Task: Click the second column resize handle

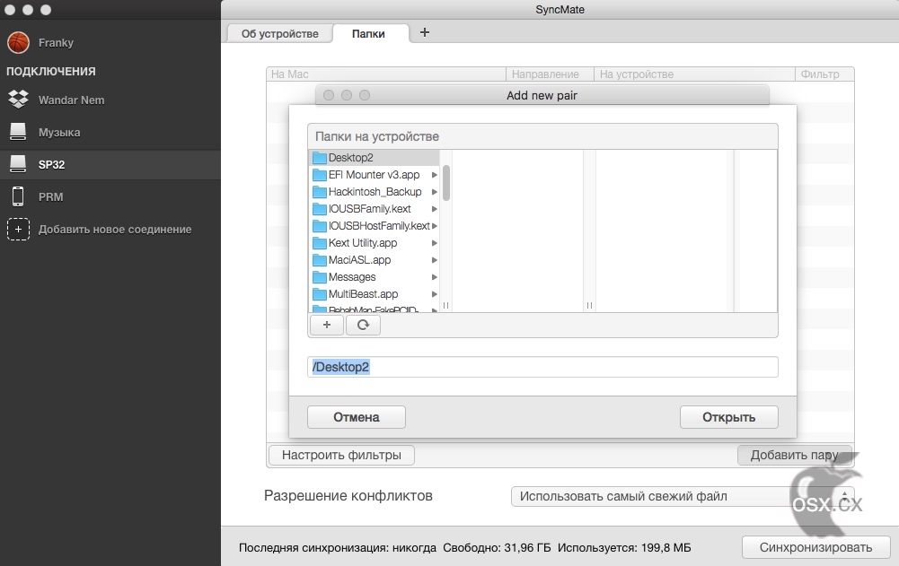Action: (589, 305)
